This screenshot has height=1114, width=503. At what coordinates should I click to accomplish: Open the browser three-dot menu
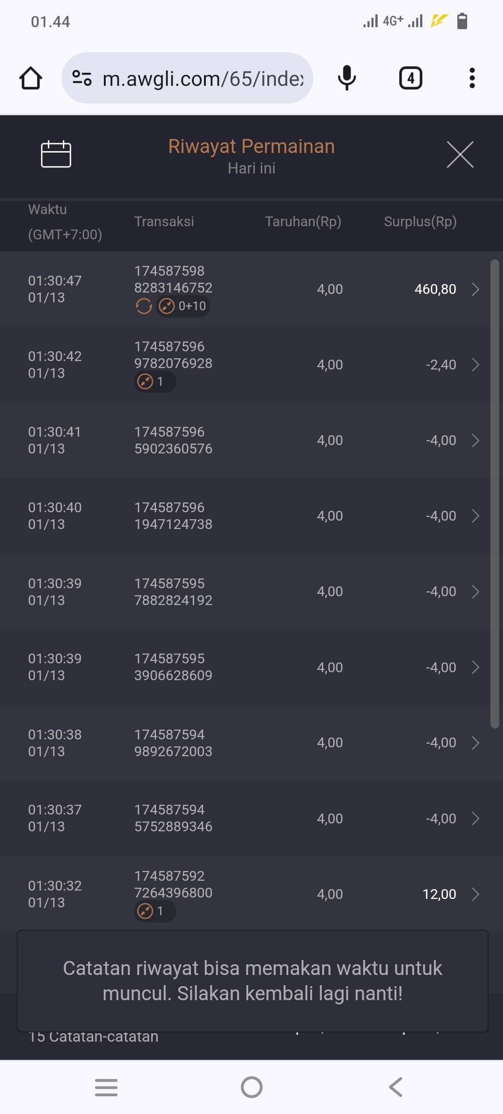(472, 78)
